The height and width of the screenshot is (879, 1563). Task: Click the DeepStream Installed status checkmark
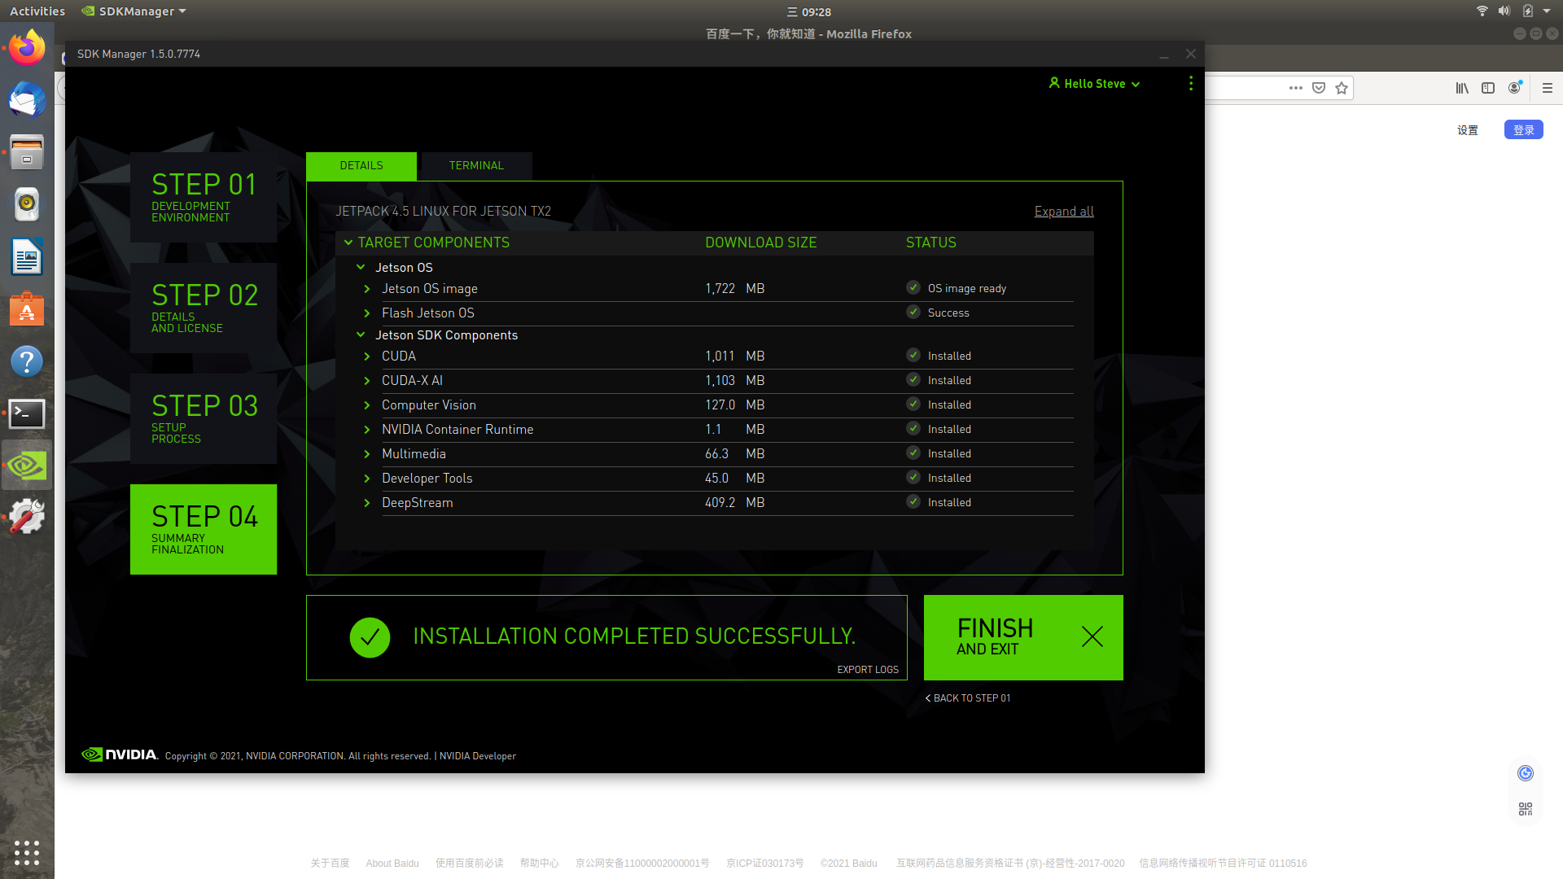(x=913, y=502)
